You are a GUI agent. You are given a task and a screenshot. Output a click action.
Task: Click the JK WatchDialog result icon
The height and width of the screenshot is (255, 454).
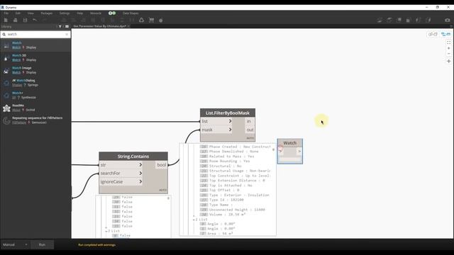pos(6,83)
